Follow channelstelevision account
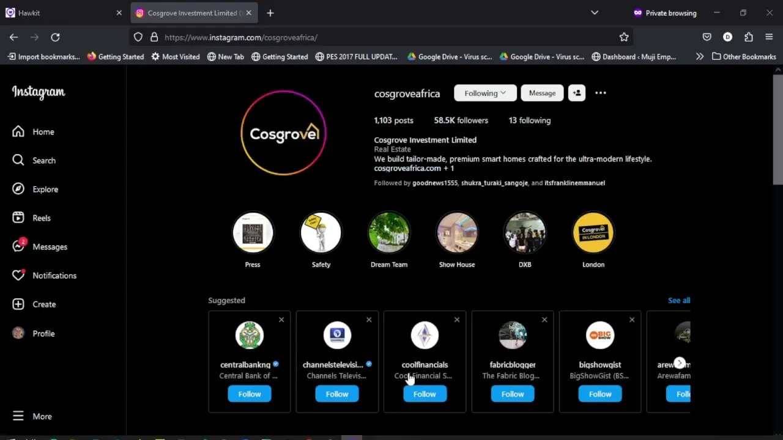This screenshot has height=440, width=783. (337, 394)
